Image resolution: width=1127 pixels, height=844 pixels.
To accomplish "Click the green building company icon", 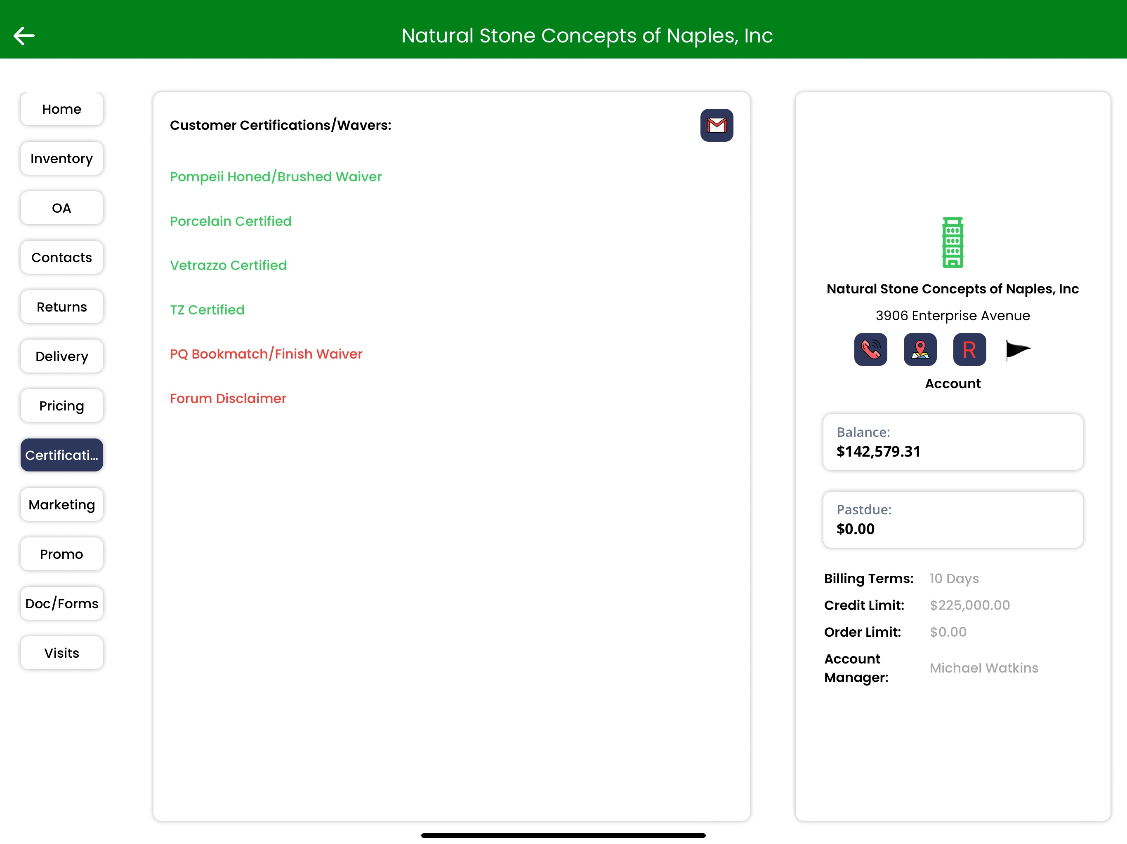I will click(952, 242).
